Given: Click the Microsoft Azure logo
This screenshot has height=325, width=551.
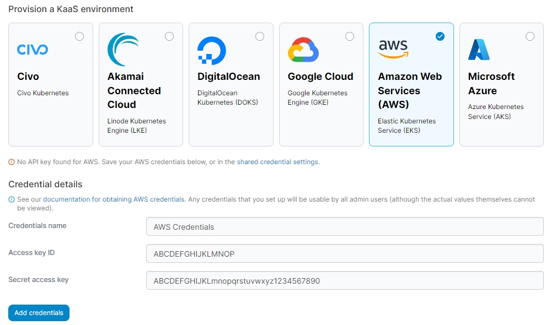Looking at the screenshot, I should [479, 50].
